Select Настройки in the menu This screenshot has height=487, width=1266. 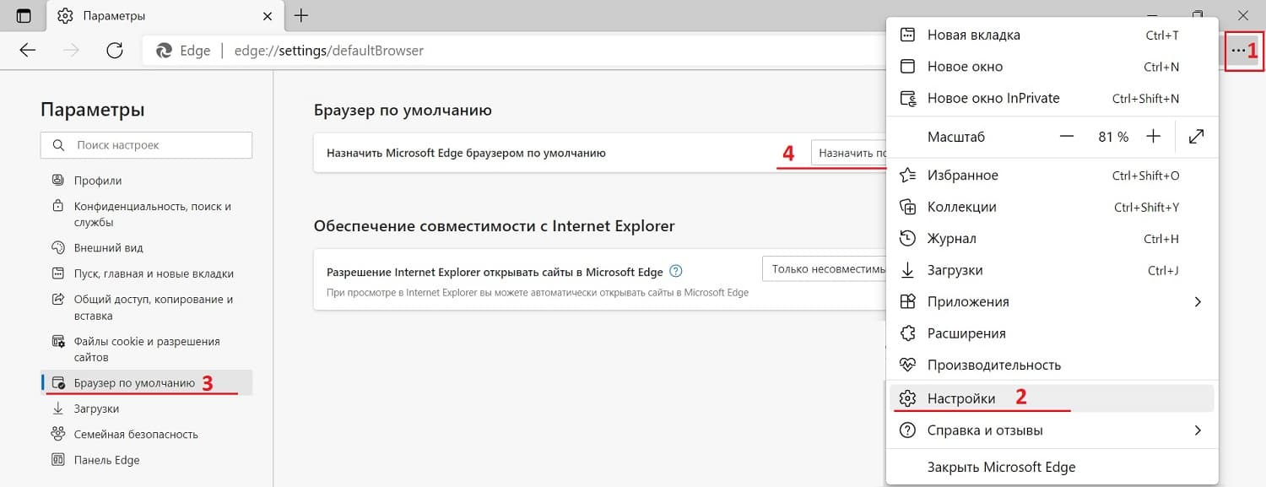tap(961, 398)
